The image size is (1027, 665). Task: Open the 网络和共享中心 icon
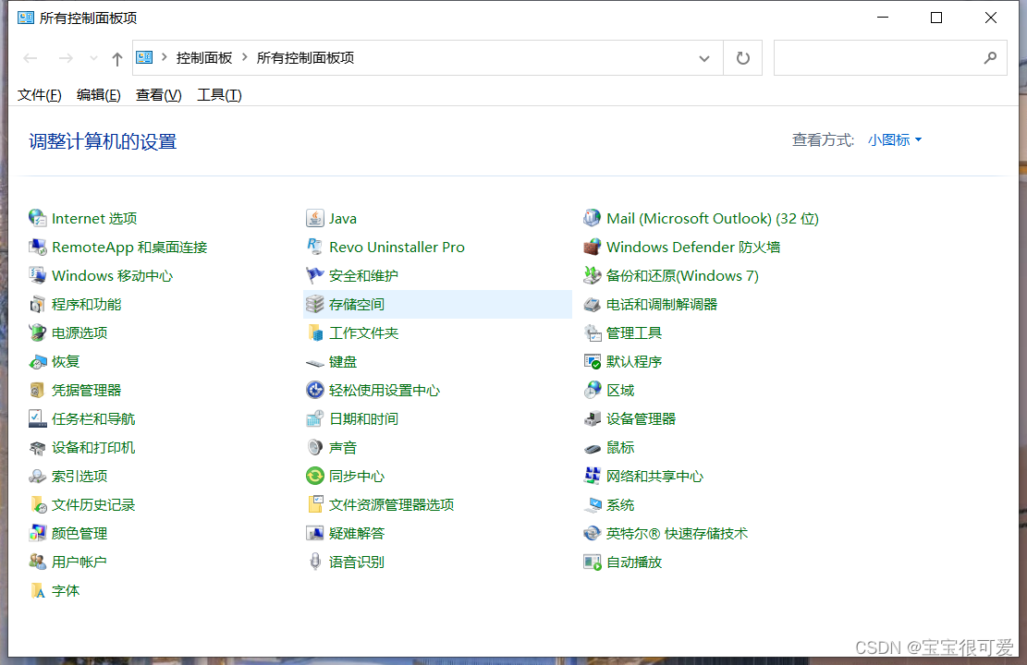(593, 476)
